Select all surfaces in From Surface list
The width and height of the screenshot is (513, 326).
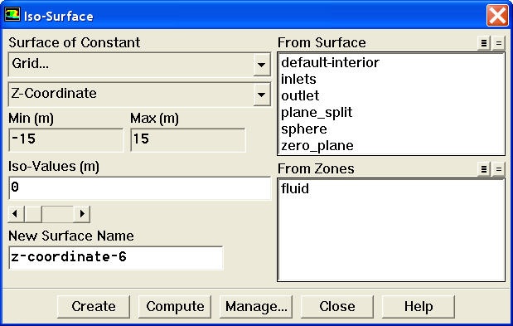(x=483, y=43)
